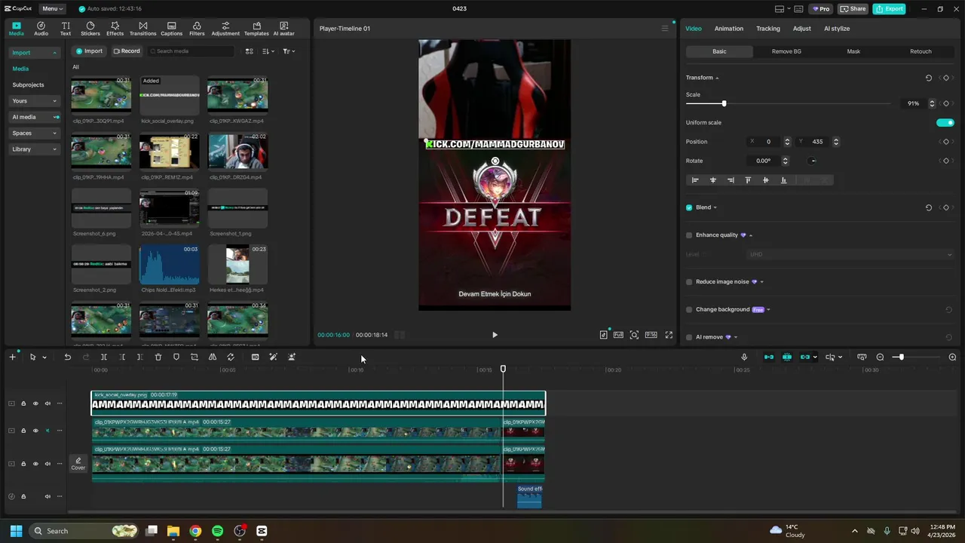The width and height of the screenshot is (965, 543).
Task: Lock the kick_social_overlay track
Action: coord(23,403)
